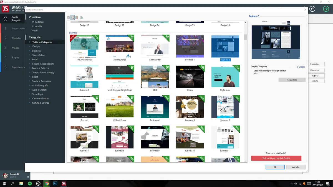The image size is (333, 187).
Task: Open Spotify from the taskbar
Action: (x=30, y=183)
